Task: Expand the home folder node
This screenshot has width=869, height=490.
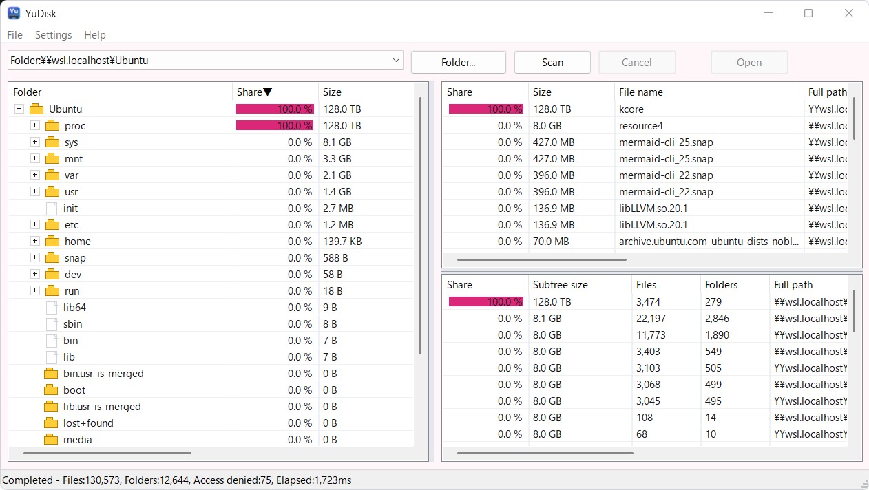Action: point(35,241)
